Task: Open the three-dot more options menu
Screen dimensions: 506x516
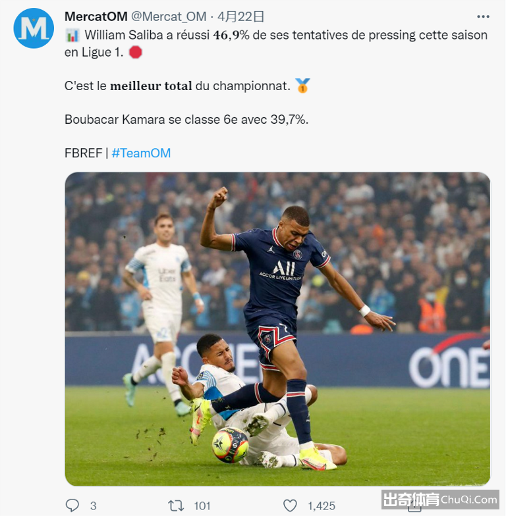Action: click(x=483, y=16)
